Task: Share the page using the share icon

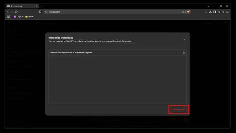Action: 183,12
